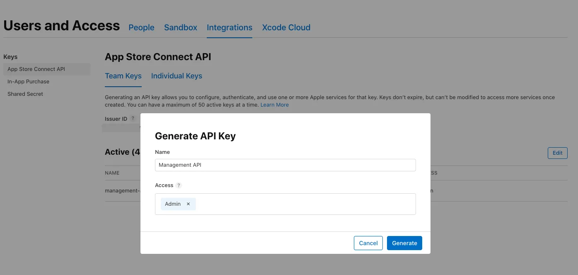578x275 pixels.
Task: Stay on the Team Keys tab
Action: click(123, 76)
